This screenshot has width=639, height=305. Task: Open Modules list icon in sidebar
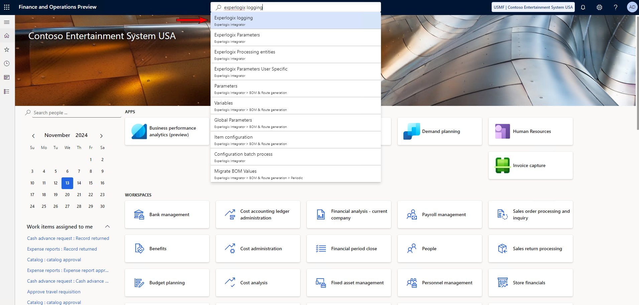(7, 92)
